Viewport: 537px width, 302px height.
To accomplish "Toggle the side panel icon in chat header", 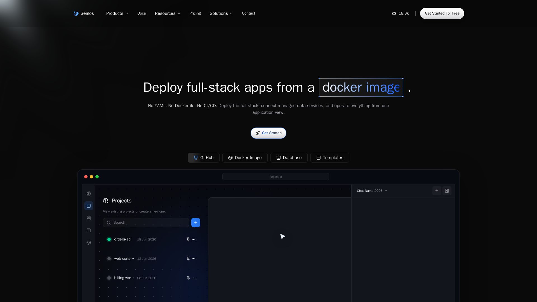I will point(447,191).
